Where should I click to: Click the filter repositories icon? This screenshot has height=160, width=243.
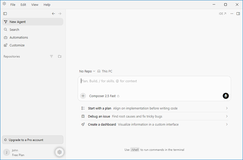(x=51, y=56)
